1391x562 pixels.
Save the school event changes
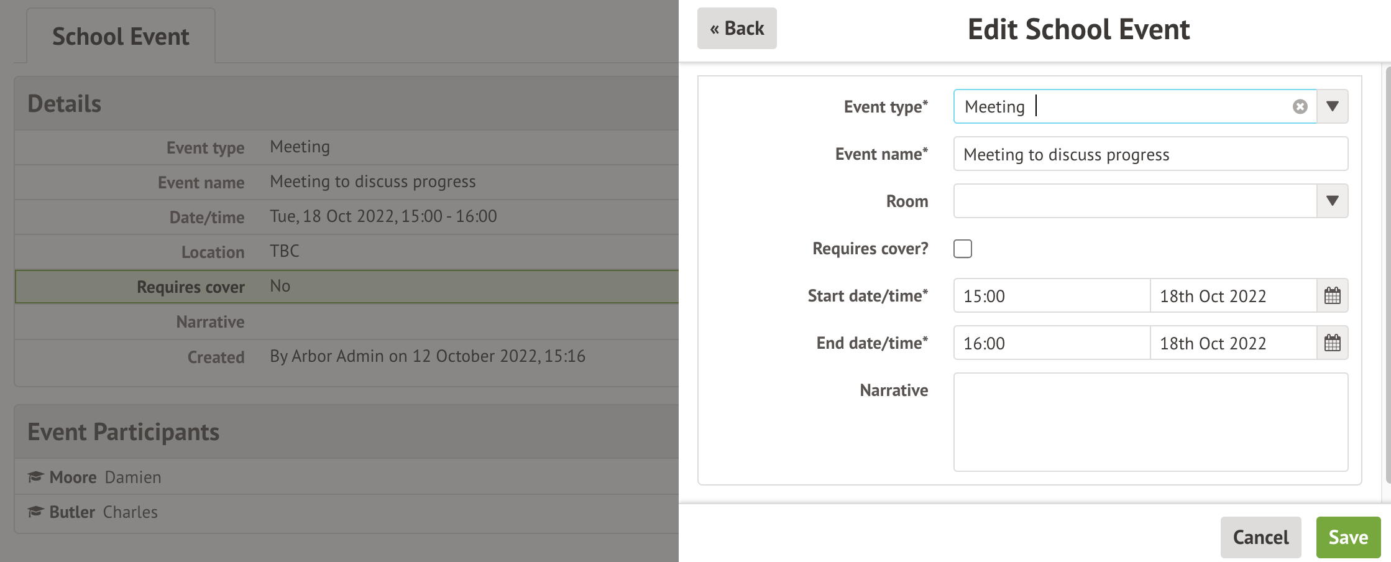point(1347,537)
